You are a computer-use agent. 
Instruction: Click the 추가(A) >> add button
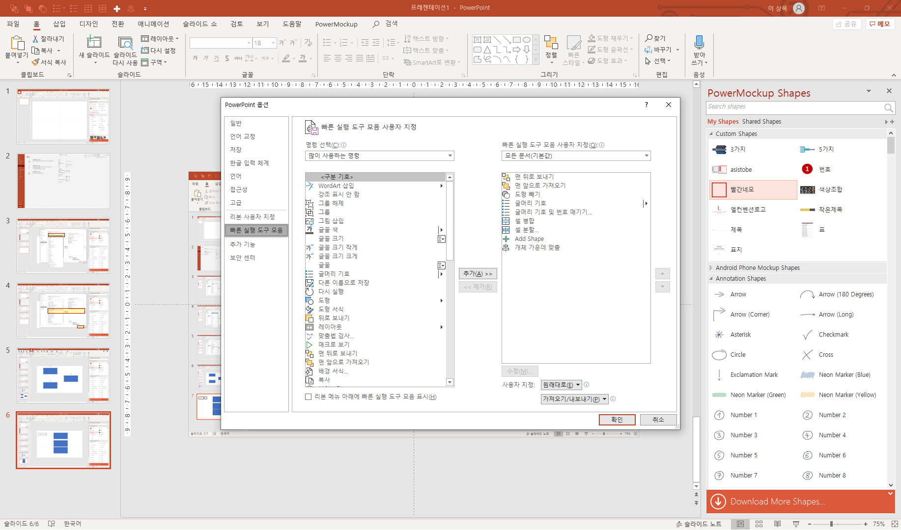478,274
